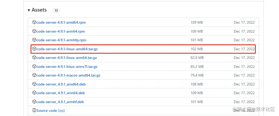This screenshot has height=116, width=279.
Task: Download code-server-4.9.1-linux-arm64.tar.gz
Action: point(67,58)
